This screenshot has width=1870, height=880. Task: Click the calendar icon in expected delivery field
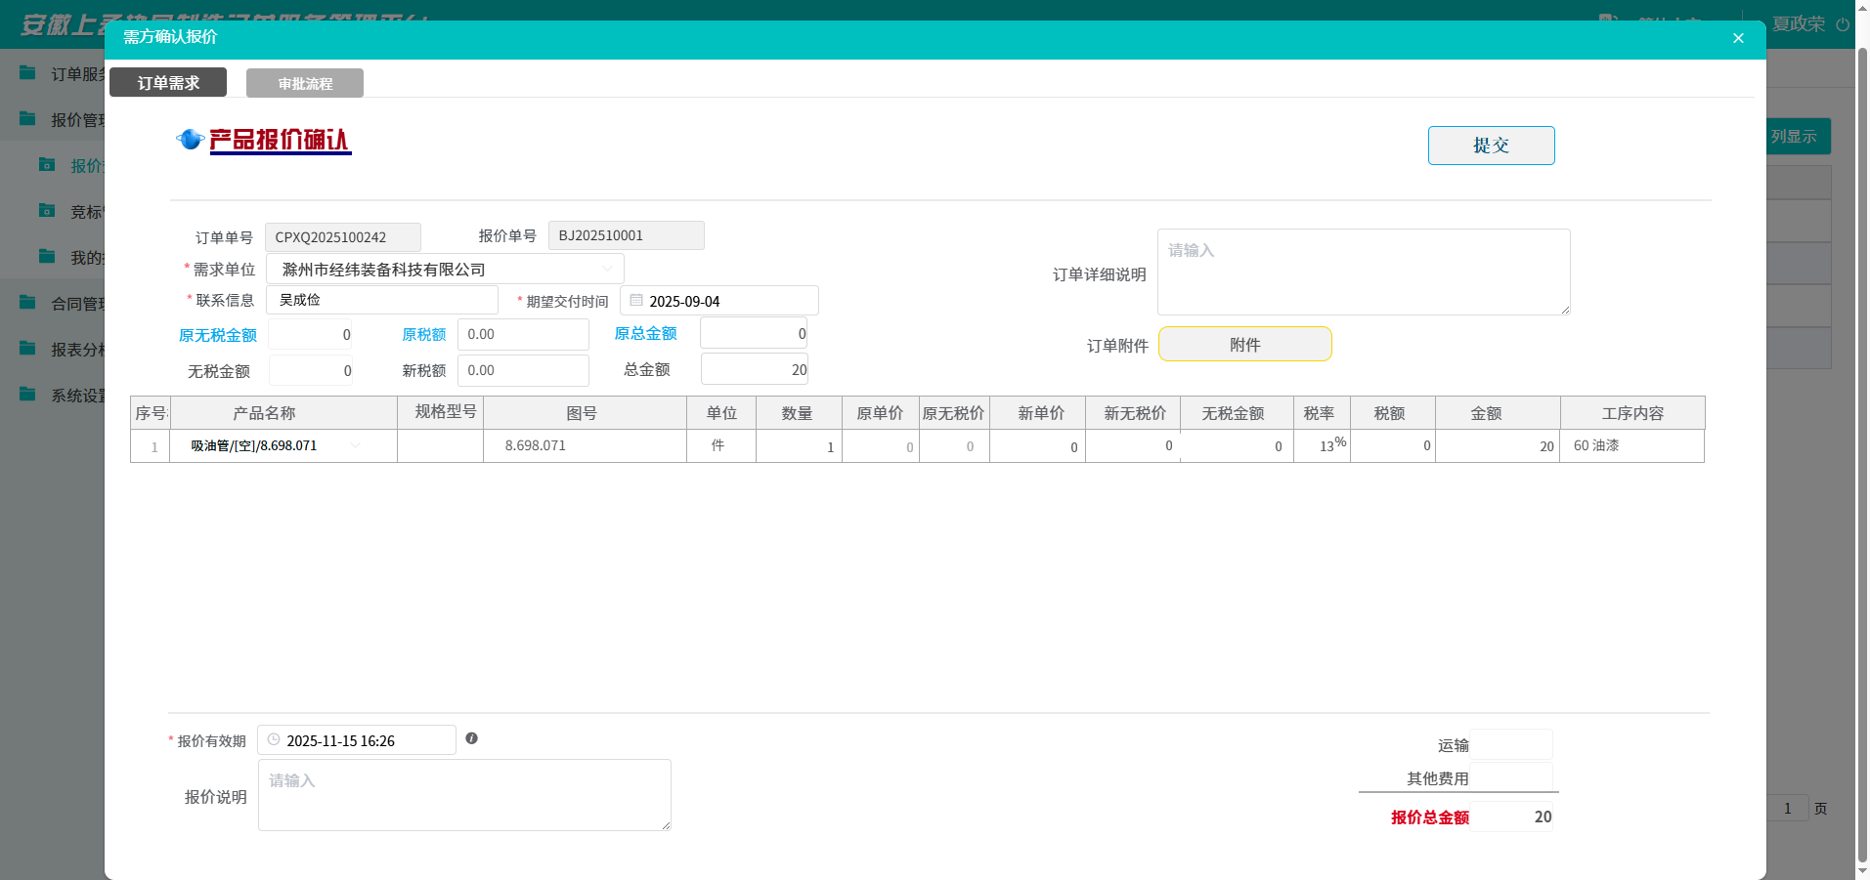pos(636,301)
